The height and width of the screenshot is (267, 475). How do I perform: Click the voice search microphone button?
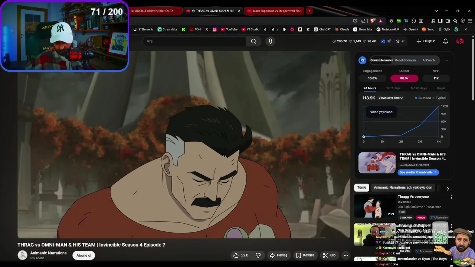pos(270,41)
